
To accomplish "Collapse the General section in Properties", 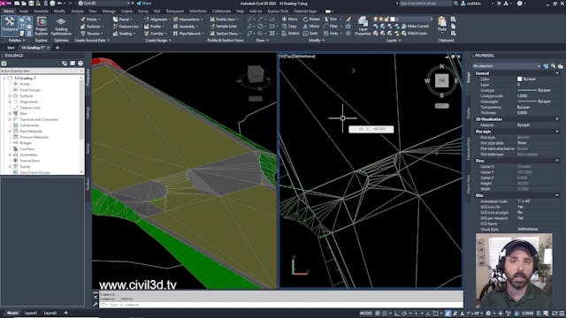I will (557, 73).
